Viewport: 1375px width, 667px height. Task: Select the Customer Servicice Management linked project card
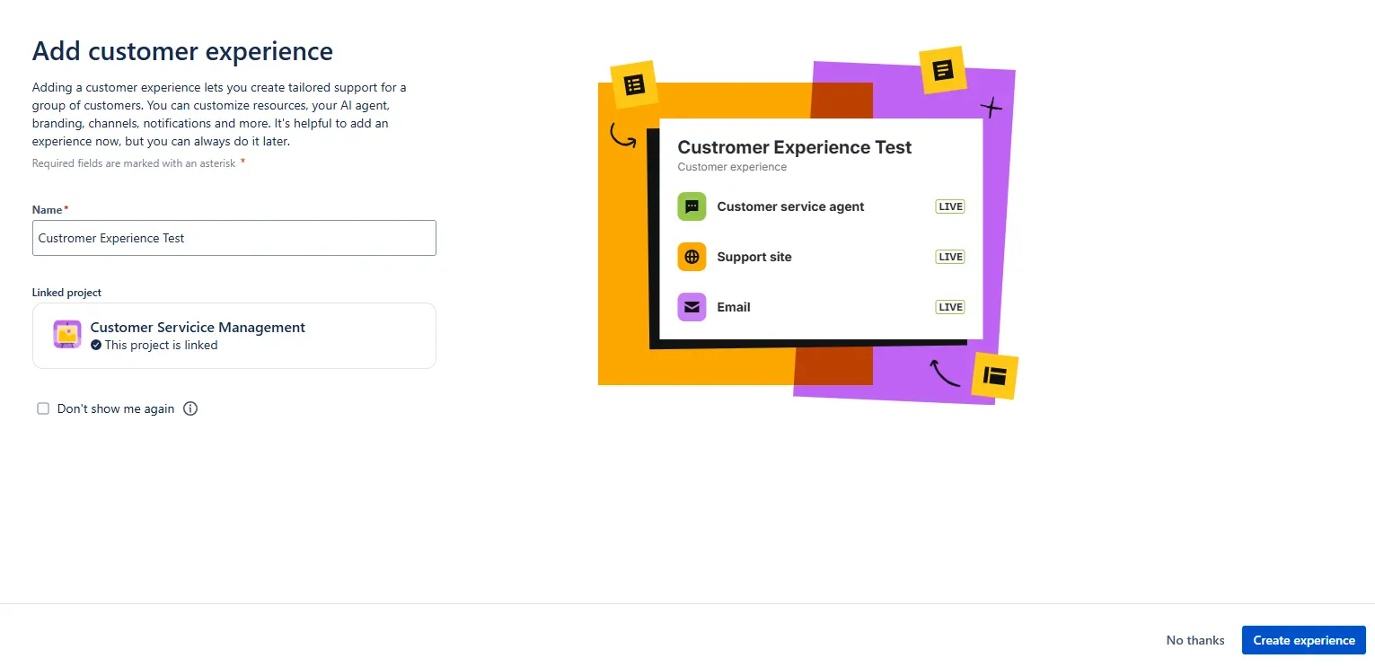pos(234,336)
